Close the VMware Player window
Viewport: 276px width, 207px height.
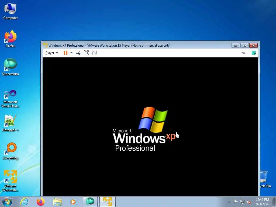[x=253, y=45]
